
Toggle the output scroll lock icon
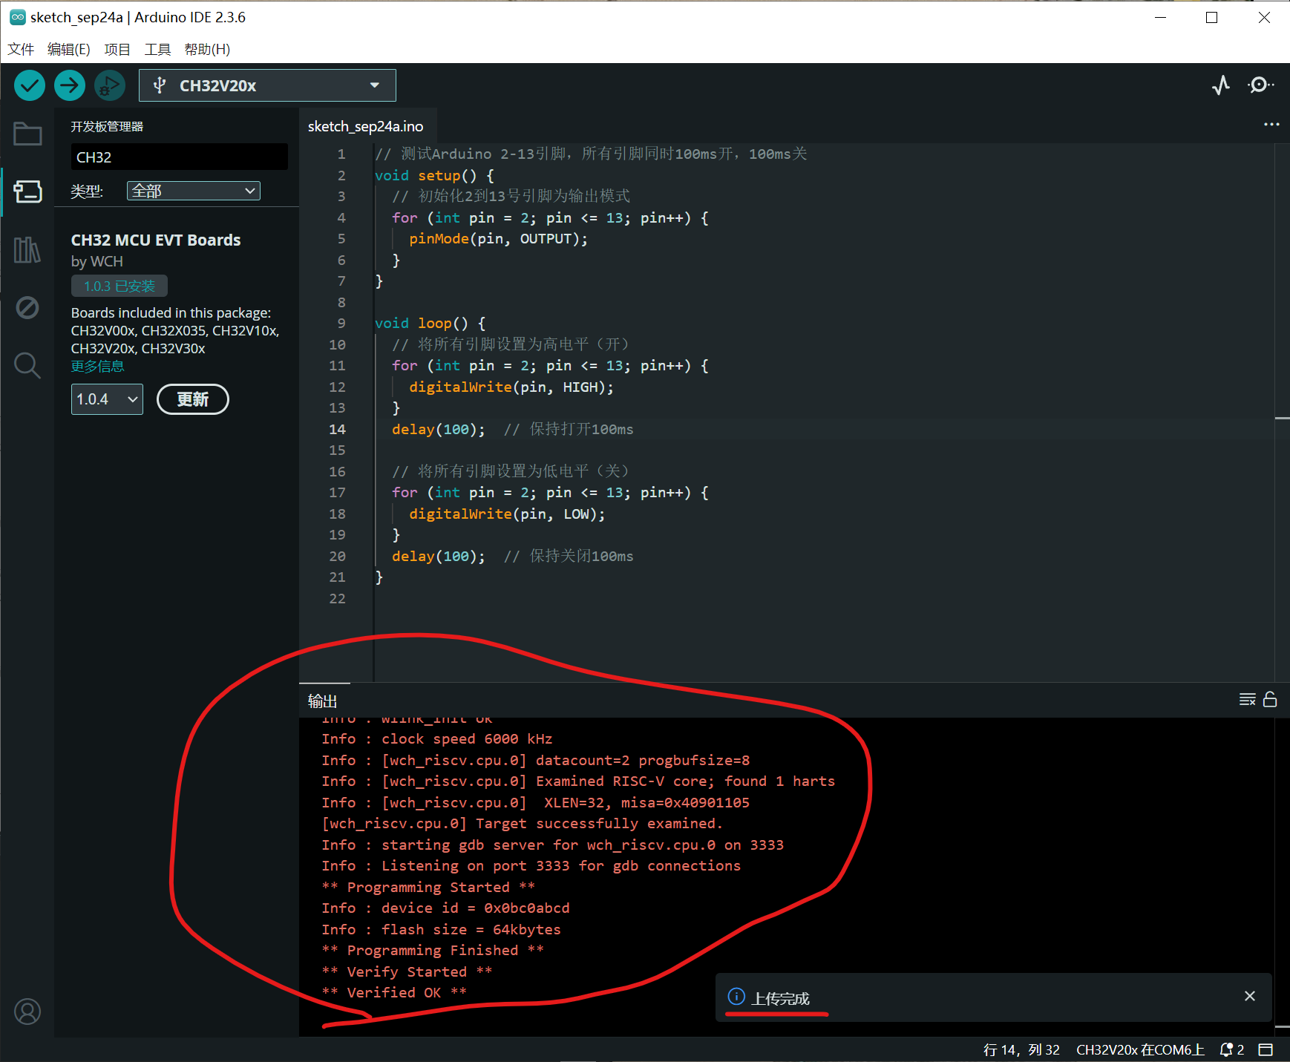[x=1270, y=699]
